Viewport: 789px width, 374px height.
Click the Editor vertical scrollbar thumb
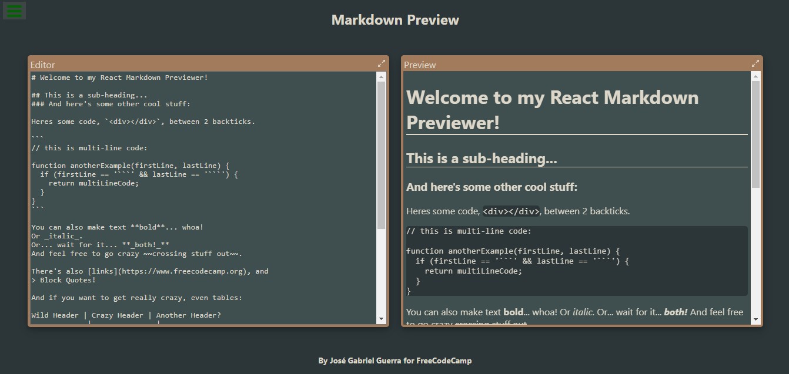[x=381, y=156]
